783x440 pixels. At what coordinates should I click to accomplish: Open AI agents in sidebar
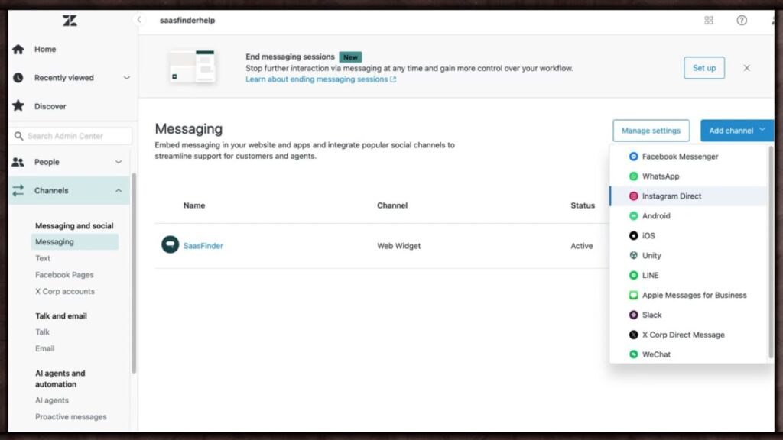52,400
